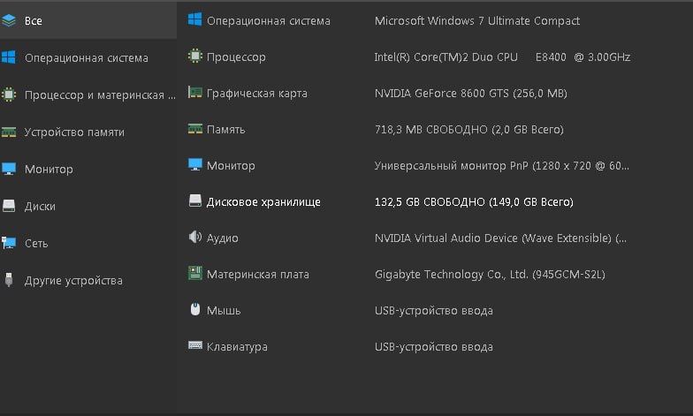Click the motherboard icon beside 'Материнская плата'
The height and width of the screenshot is (416, 693).
pyautogui.click(x=194, y=273)
